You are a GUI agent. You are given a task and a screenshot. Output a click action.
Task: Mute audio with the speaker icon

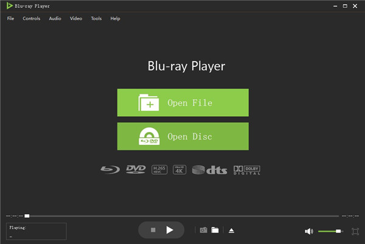[x=309, y=231]
